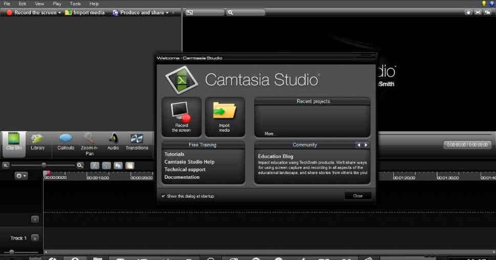This screenshot has height=260, width=496.
Task: Click the Recent projects header
Action: (x=312, y=101)
